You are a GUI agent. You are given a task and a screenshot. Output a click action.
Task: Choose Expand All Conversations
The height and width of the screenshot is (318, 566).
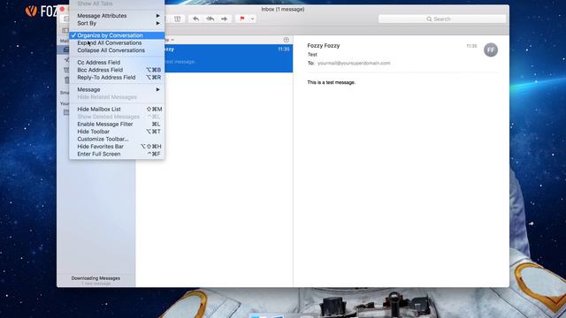[117, 43]
